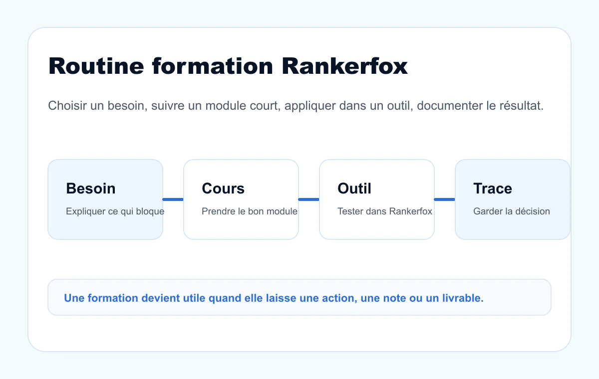The image size is (599, 379).
Task: Click the text 'Tester dans Rankerfox'
Action: [x=385, y=211]
